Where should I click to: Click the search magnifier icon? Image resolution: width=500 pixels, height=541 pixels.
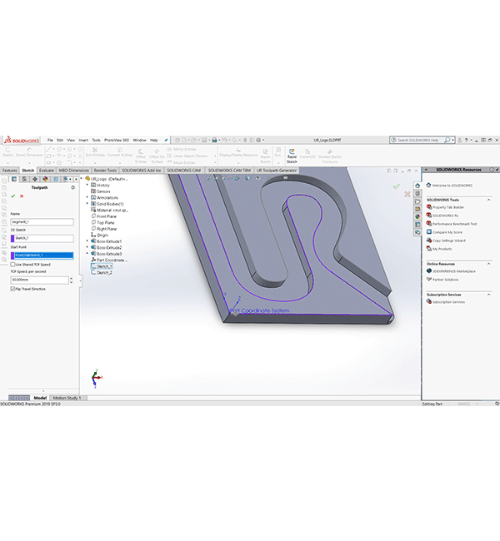click(447, 140)
